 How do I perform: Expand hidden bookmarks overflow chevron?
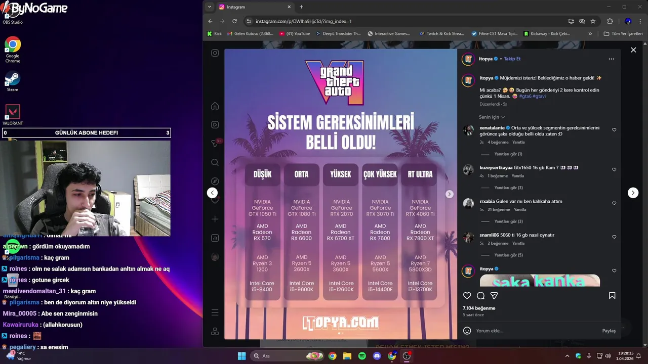tap(590, 33)
